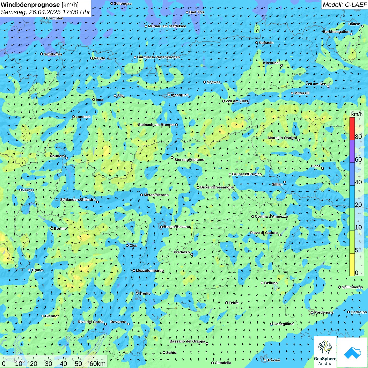
Task: Click the red color band of legend
Action: [352, 129]
